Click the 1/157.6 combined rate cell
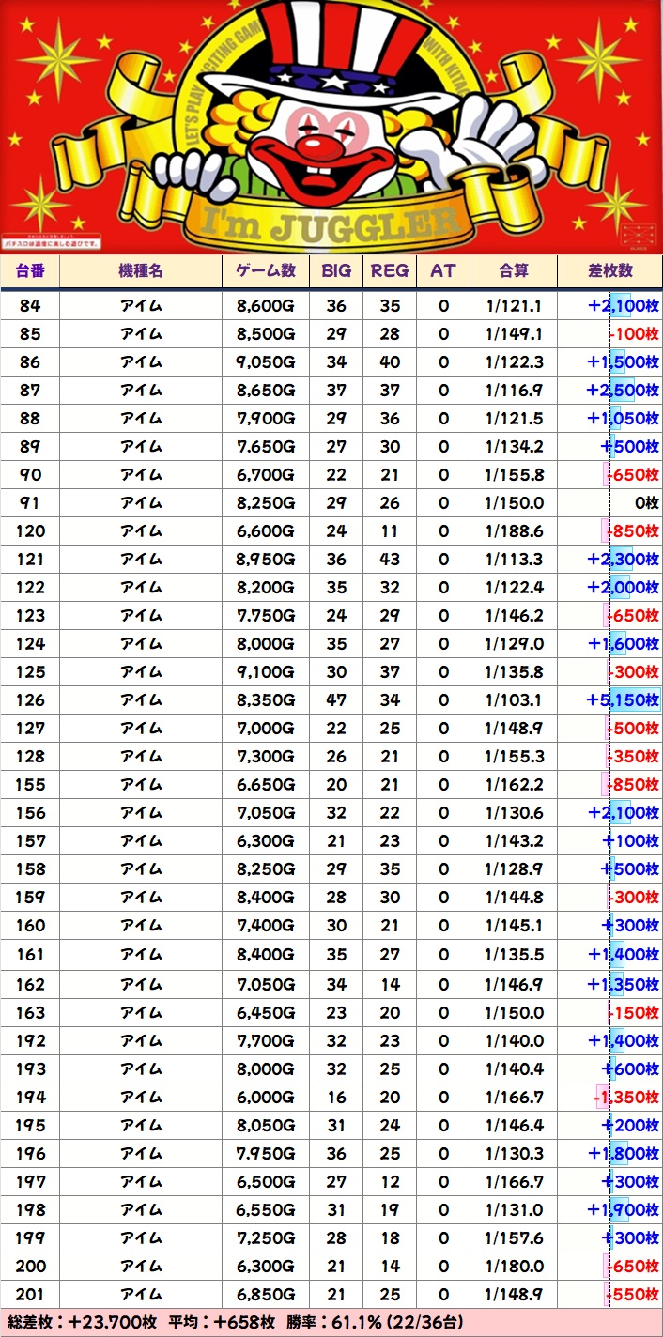 pyautogui.click(x=514, y=1237)
